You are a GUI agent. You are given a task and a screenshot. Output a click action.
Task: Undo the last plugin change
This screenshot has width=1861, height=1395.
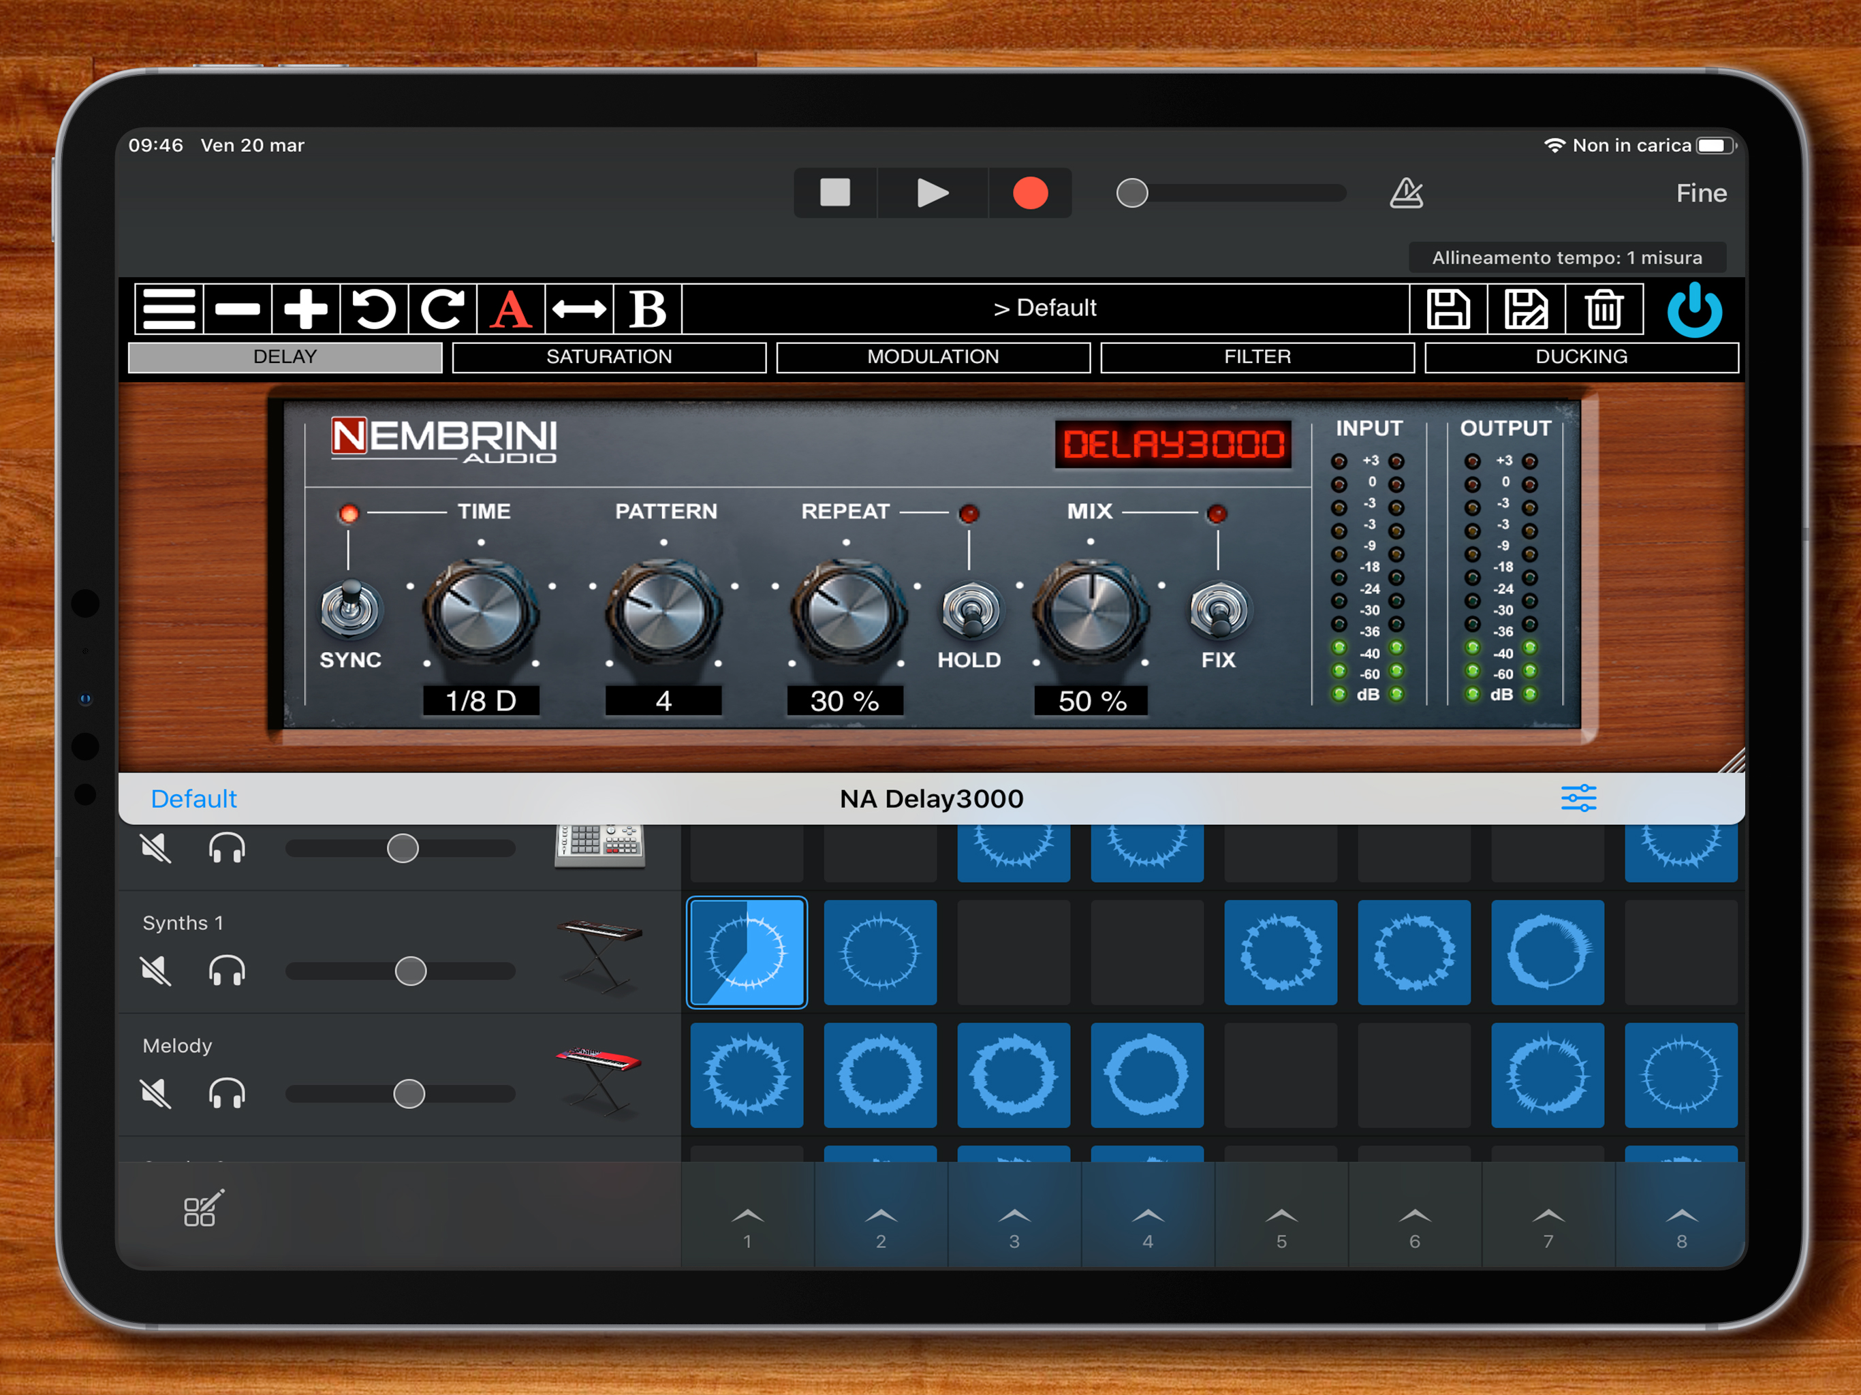tap(373, 309)
